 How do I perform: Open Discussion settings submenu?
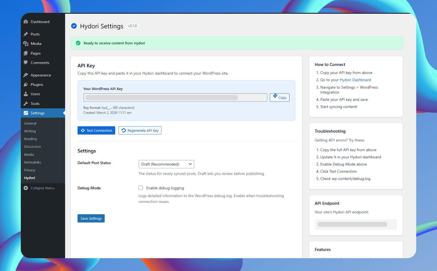pyautogui.click(x=32, y=147)
